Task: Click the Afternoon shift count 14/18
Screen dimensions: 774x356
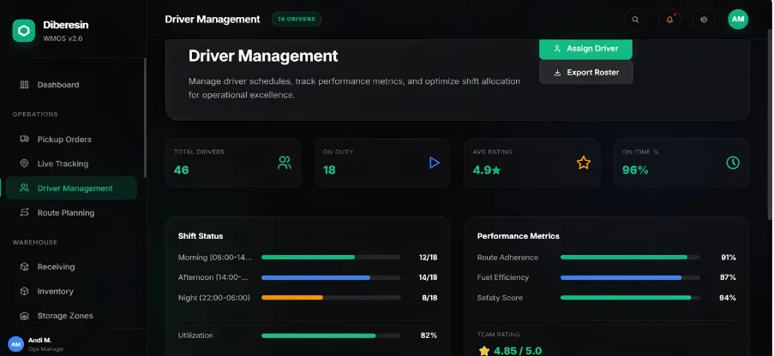Action: [428, 277]
